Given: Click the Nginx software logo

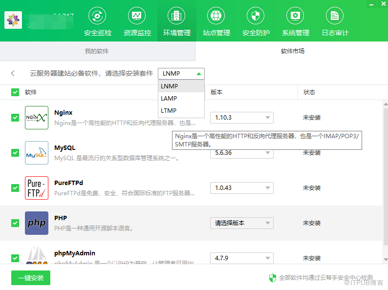Looking at the screenshot, I should coord(37,118).
